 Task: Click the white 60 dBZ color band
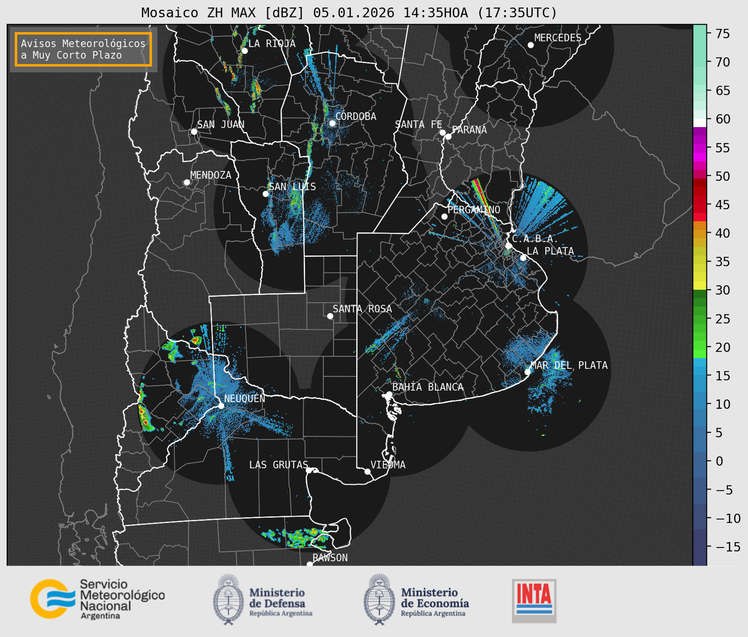[x=699, y=122]
